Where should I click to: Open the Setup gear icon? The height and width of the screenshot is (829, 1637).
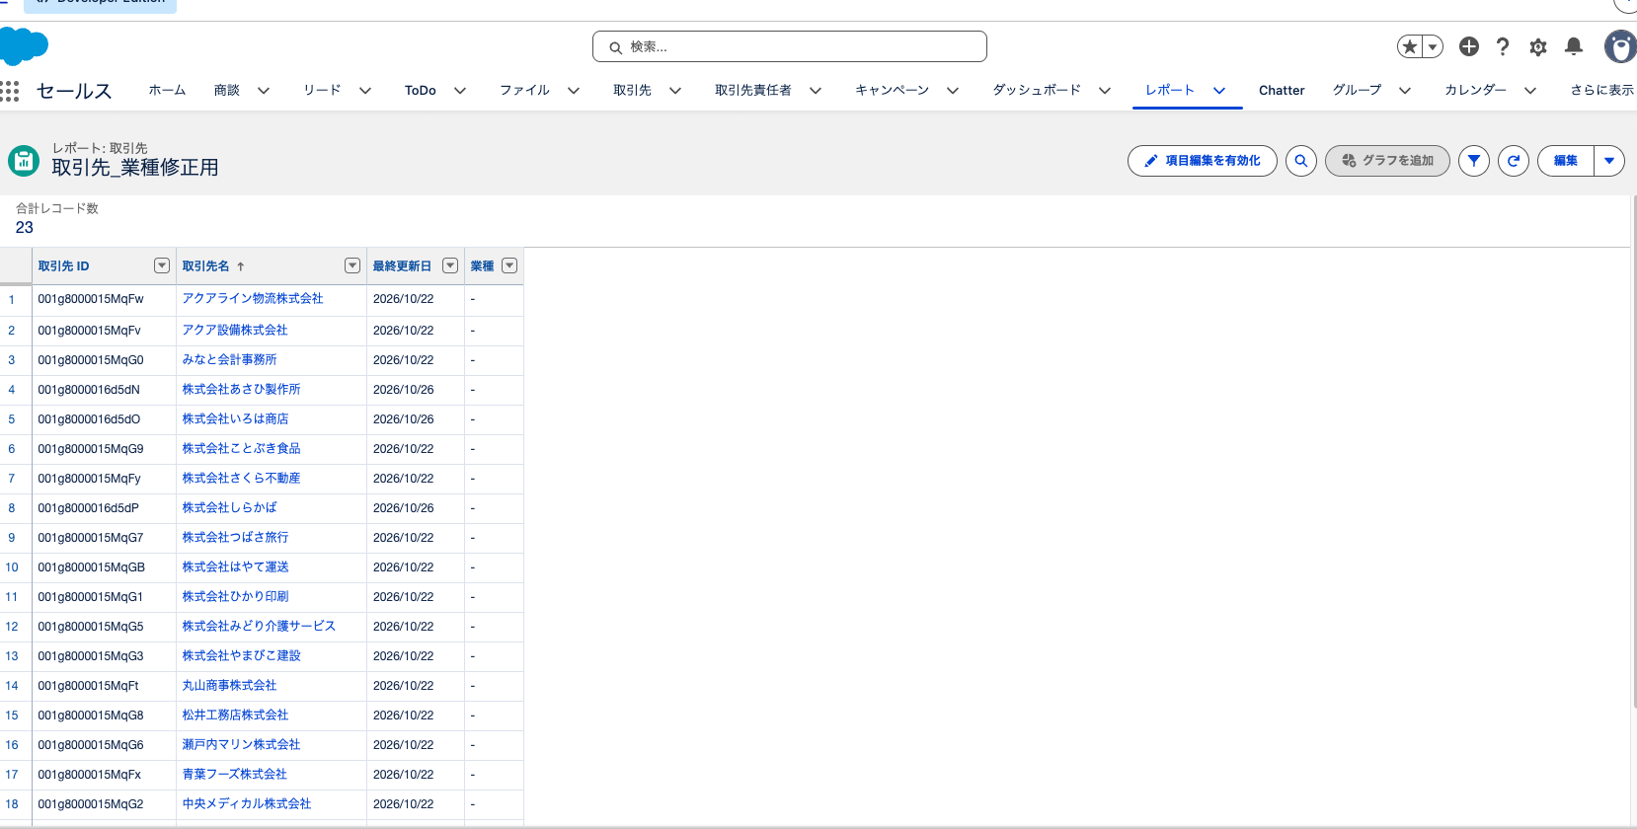click(x=1538, y=46)
